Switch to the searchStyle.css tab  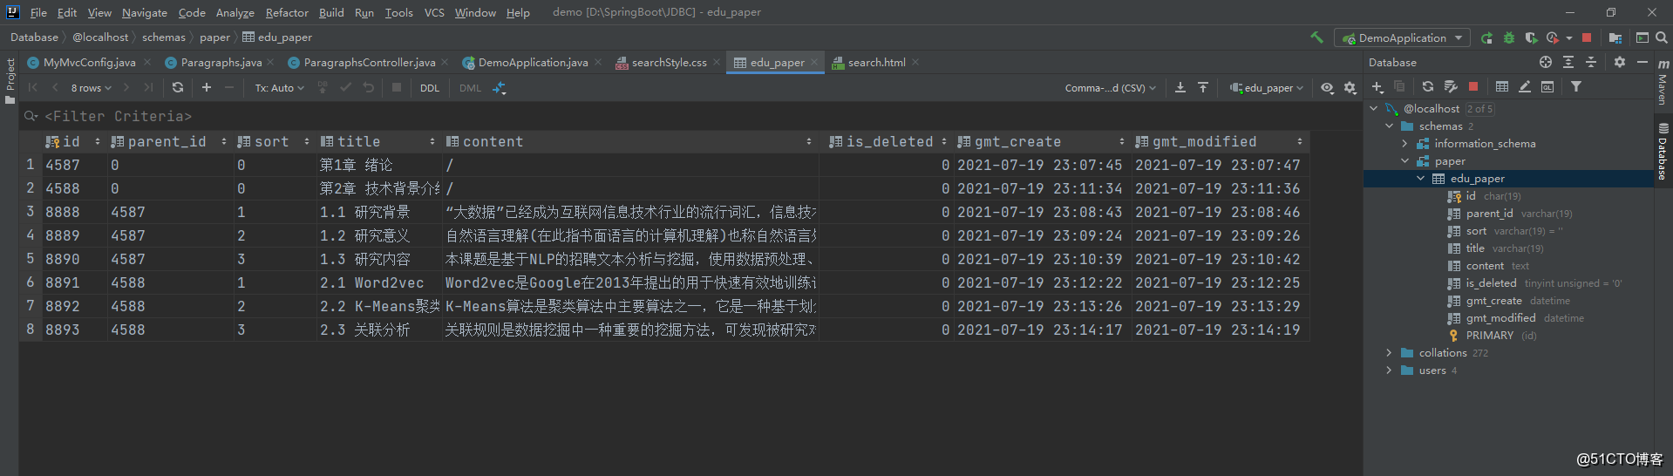(669, 62)
